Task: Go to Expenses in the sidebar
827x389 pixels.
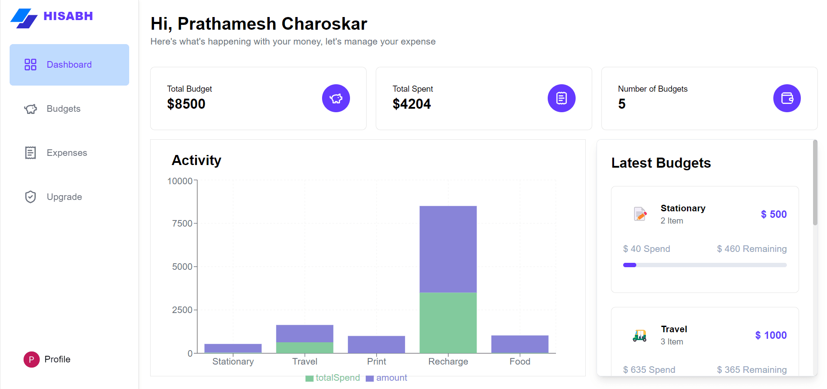Action: [x=67, y=153]
